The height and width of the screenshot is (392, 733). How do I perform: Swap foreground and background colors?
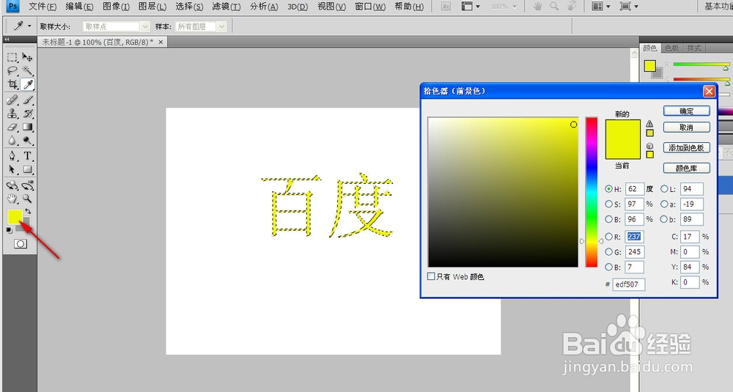pyautogui.click(x=29, y=211)
